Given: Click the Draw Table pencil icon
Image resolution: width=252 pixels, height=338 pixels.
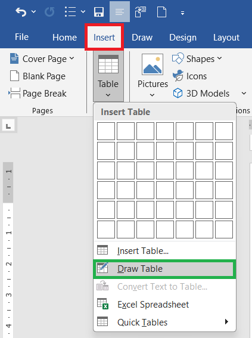Looking at the screenshot, I should tap(102, 268).
